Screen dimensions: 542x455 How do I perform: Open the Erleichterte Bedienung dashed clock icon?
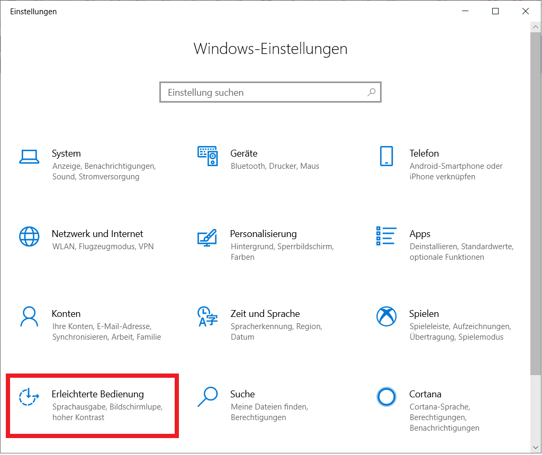tap(29, 397)
